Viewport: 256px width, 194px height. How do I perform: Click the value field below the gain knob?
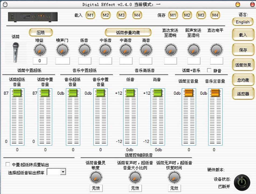pyautogui.click(x=40, y=61)
